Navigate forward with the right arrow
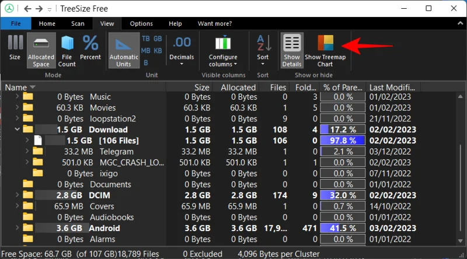 click(x=39, y=9)
